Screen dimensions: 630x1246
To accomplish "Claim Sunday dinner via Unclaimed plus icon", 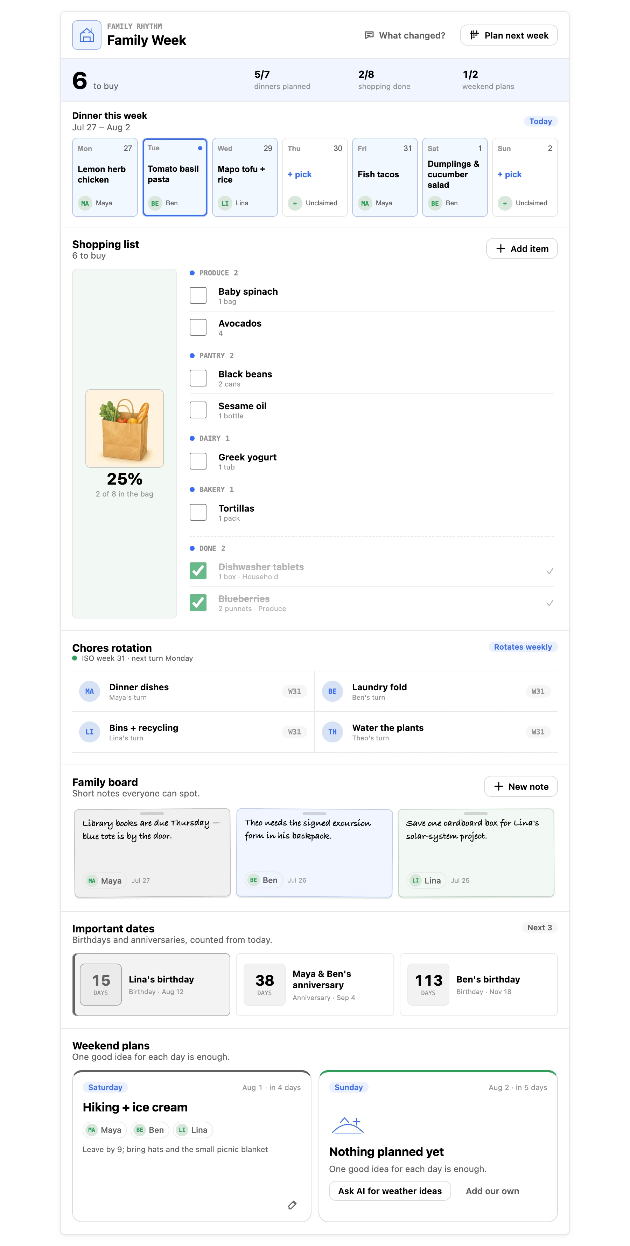I will [x=505, y=203].
